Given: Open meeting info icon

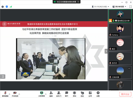Looking at the screenshot, I should click(x=3, y=7).
